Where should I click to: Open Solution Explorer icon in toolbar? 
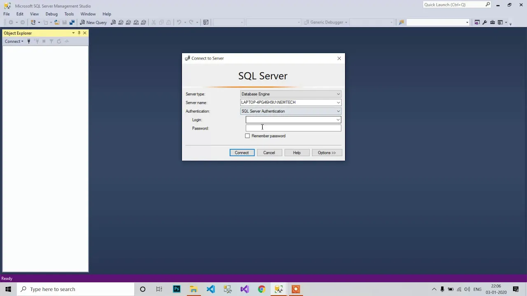[477, 22]
